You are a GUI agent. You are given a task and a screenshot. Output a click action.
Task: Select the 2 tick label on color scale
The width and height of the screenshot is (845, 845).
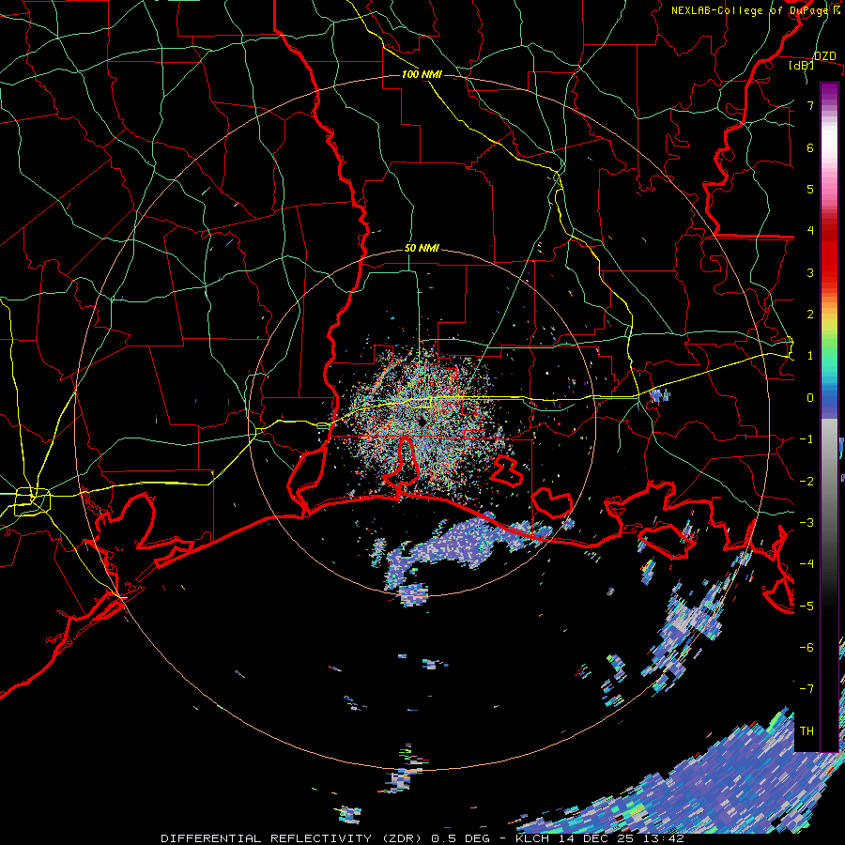[x=810, y=315]
